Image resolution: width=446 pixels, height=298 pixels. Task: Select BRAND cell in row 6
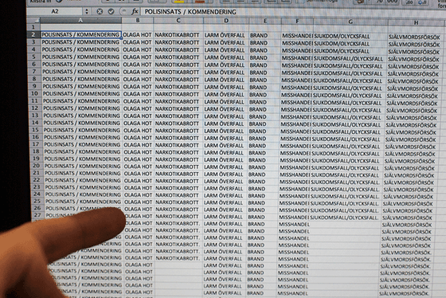click(264, 65)
